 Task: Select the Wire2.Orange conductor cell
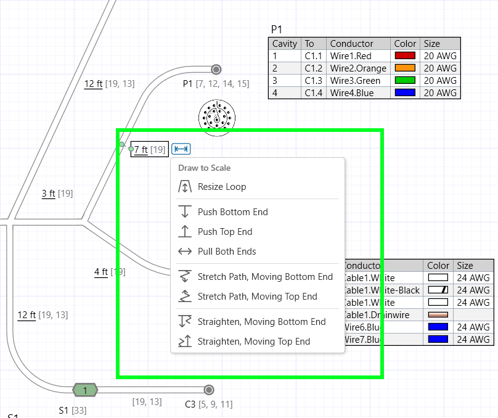(x=358, y=68)
